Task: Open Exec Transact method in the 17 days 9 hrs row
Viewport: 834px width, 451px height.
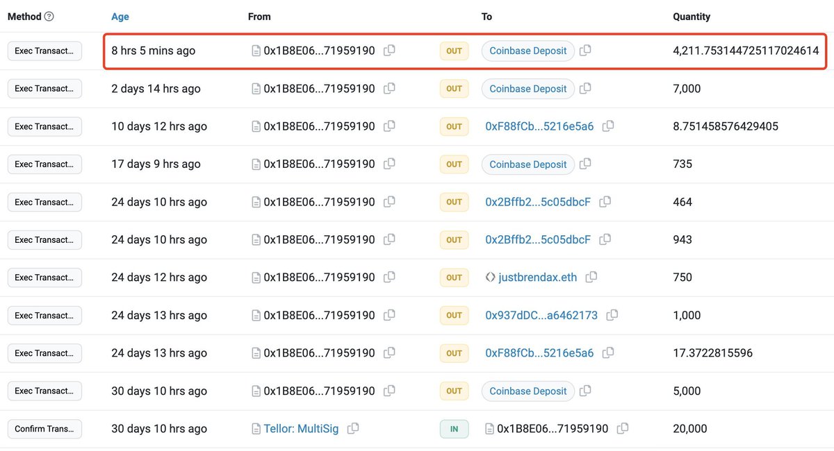Action: click(x=44, y=164)
